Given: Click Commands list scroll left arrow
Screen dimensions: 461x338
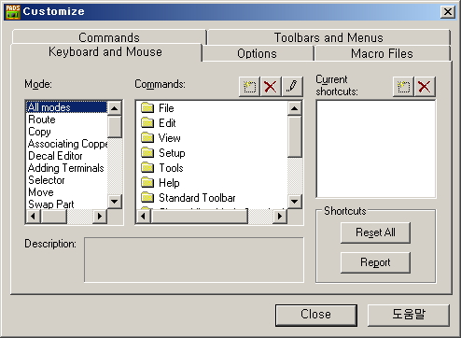Looking at the screenshot, I should [x=144, y=216].
